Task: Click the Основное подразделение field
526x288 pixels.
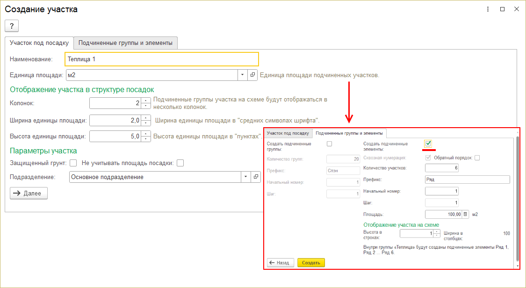Action: coord(155,177)
